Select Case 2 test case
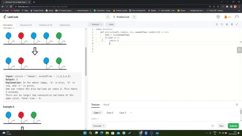This screenshot has height=136, width=242. coord(110,113)
